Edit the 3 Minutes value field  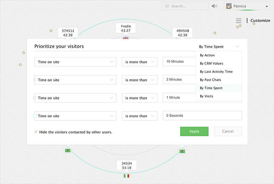[x=179, y=79]
